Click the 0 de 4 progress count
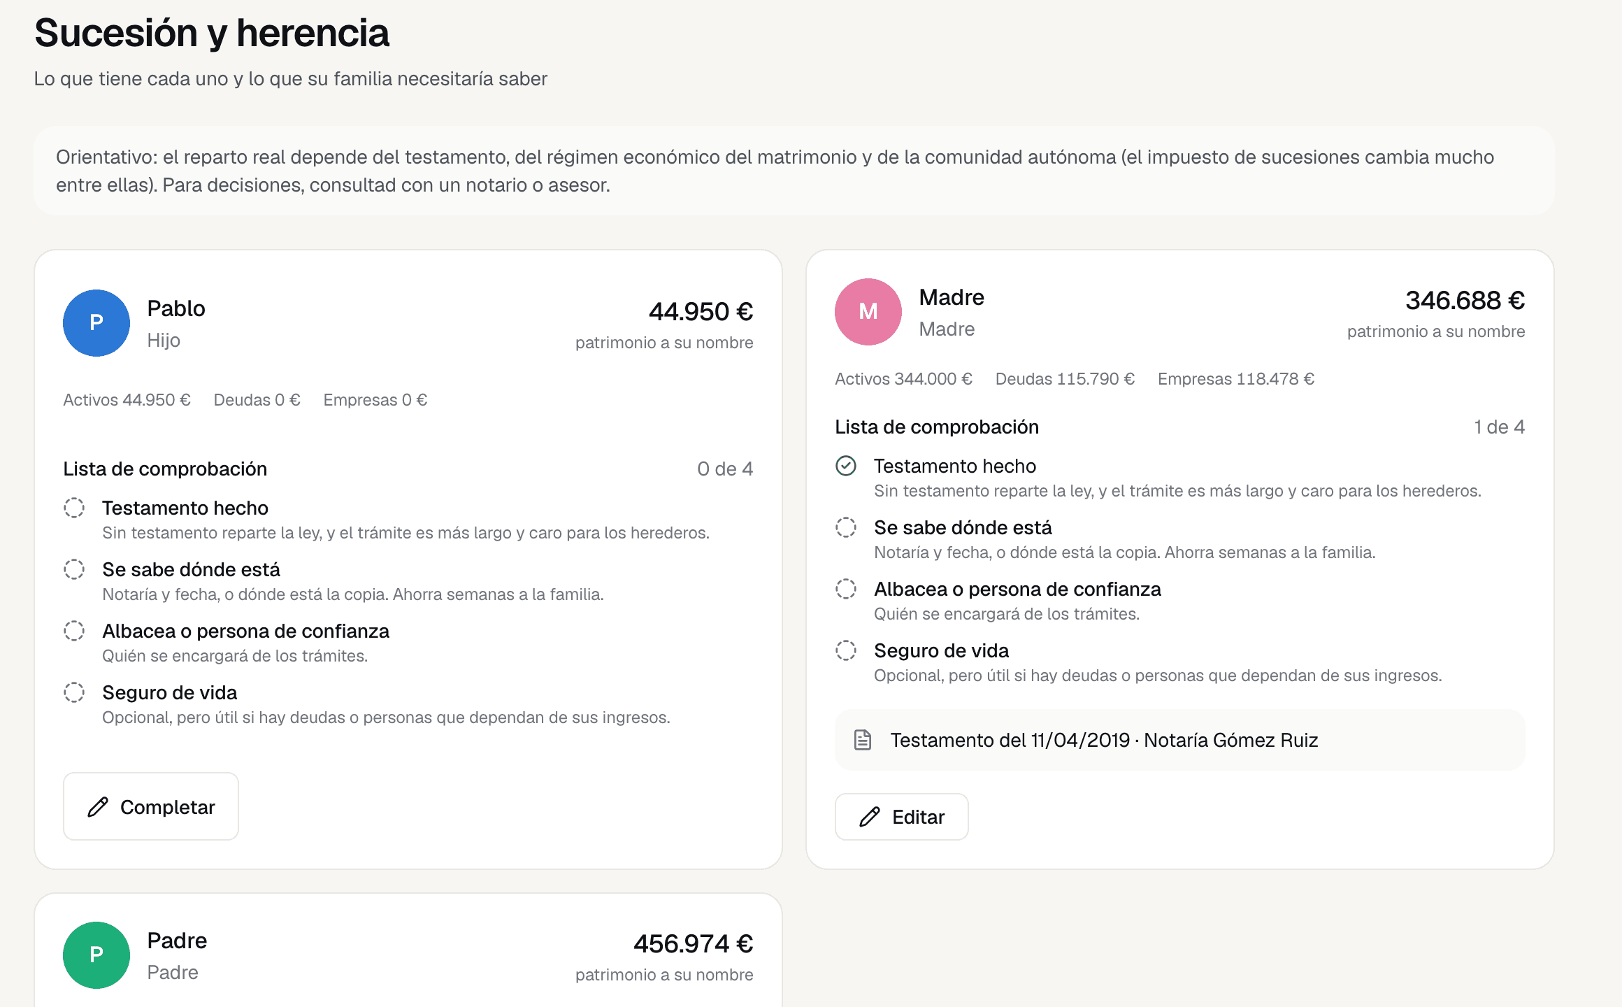 [x=725, y=469]
